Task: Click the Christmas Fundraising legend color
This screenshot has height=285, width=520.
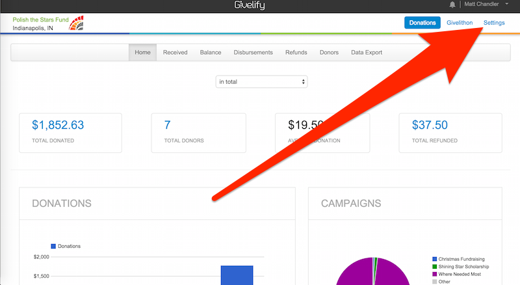Action: (435, 259)
